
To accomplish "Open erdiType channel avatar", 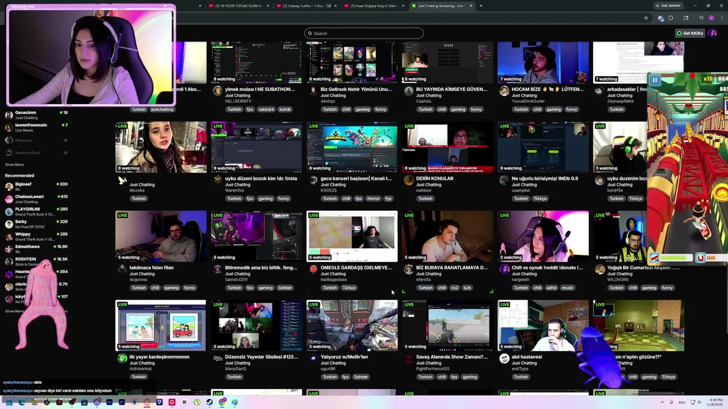I will [x=504, y=358].
